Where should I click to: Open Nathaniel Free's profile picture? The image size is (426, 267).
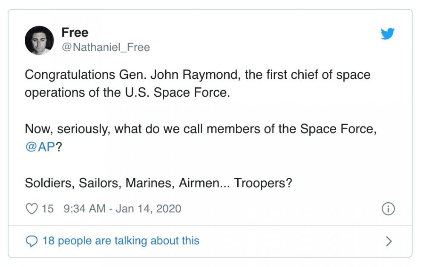pos(39,40)
